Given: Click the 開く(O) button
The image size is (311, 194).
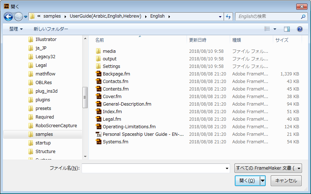Looking at the screenshot, I should [247, 181].
